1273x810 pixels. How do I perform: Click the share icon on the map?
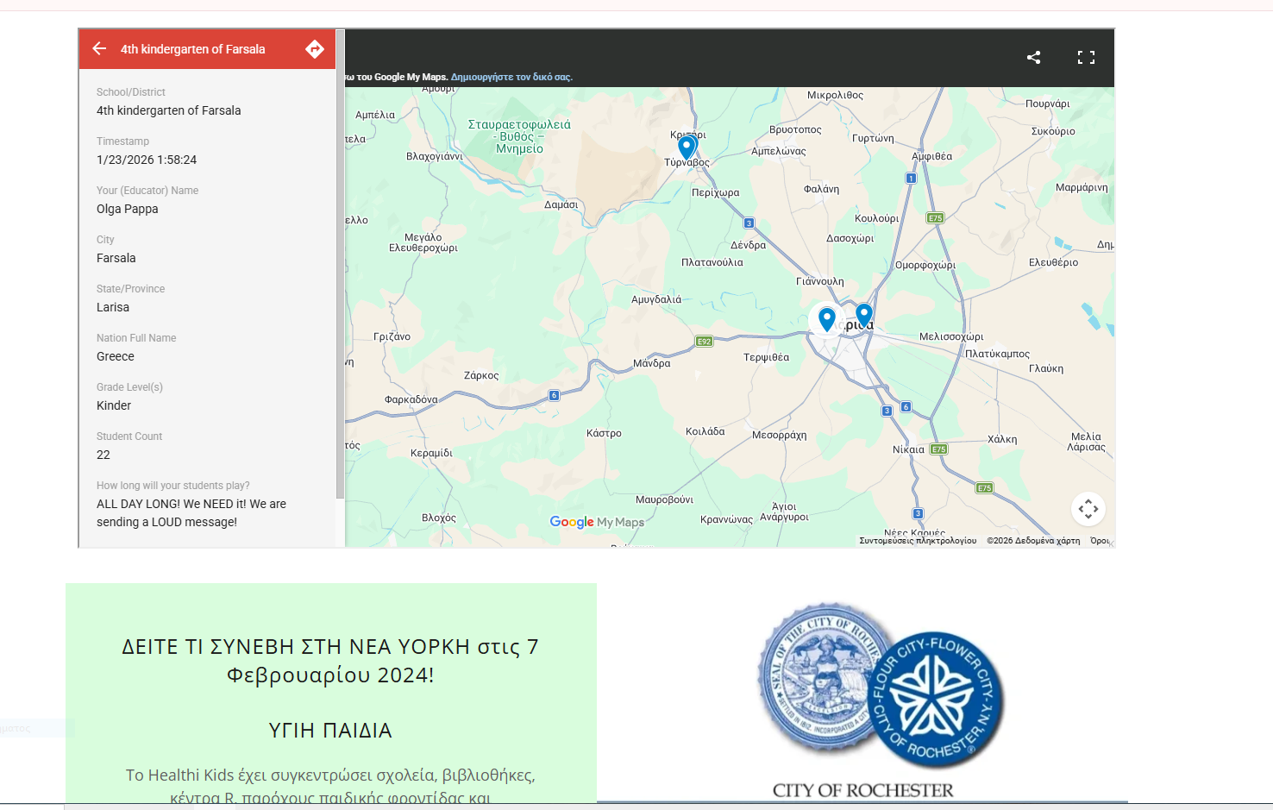[1033, 57]
